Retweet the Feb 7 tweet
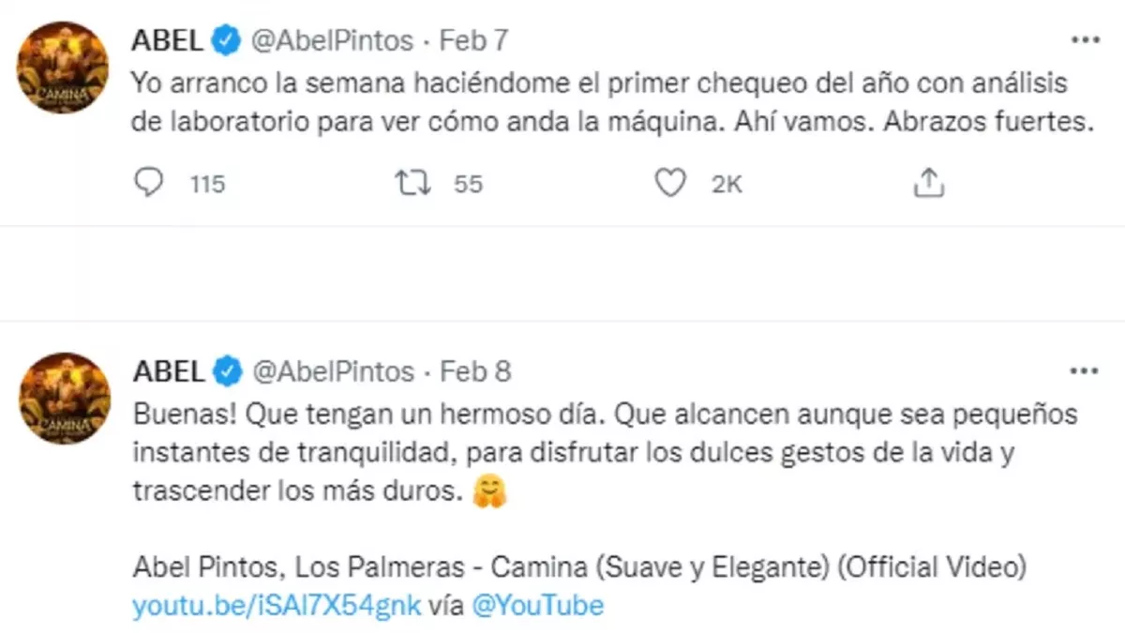 413,183
